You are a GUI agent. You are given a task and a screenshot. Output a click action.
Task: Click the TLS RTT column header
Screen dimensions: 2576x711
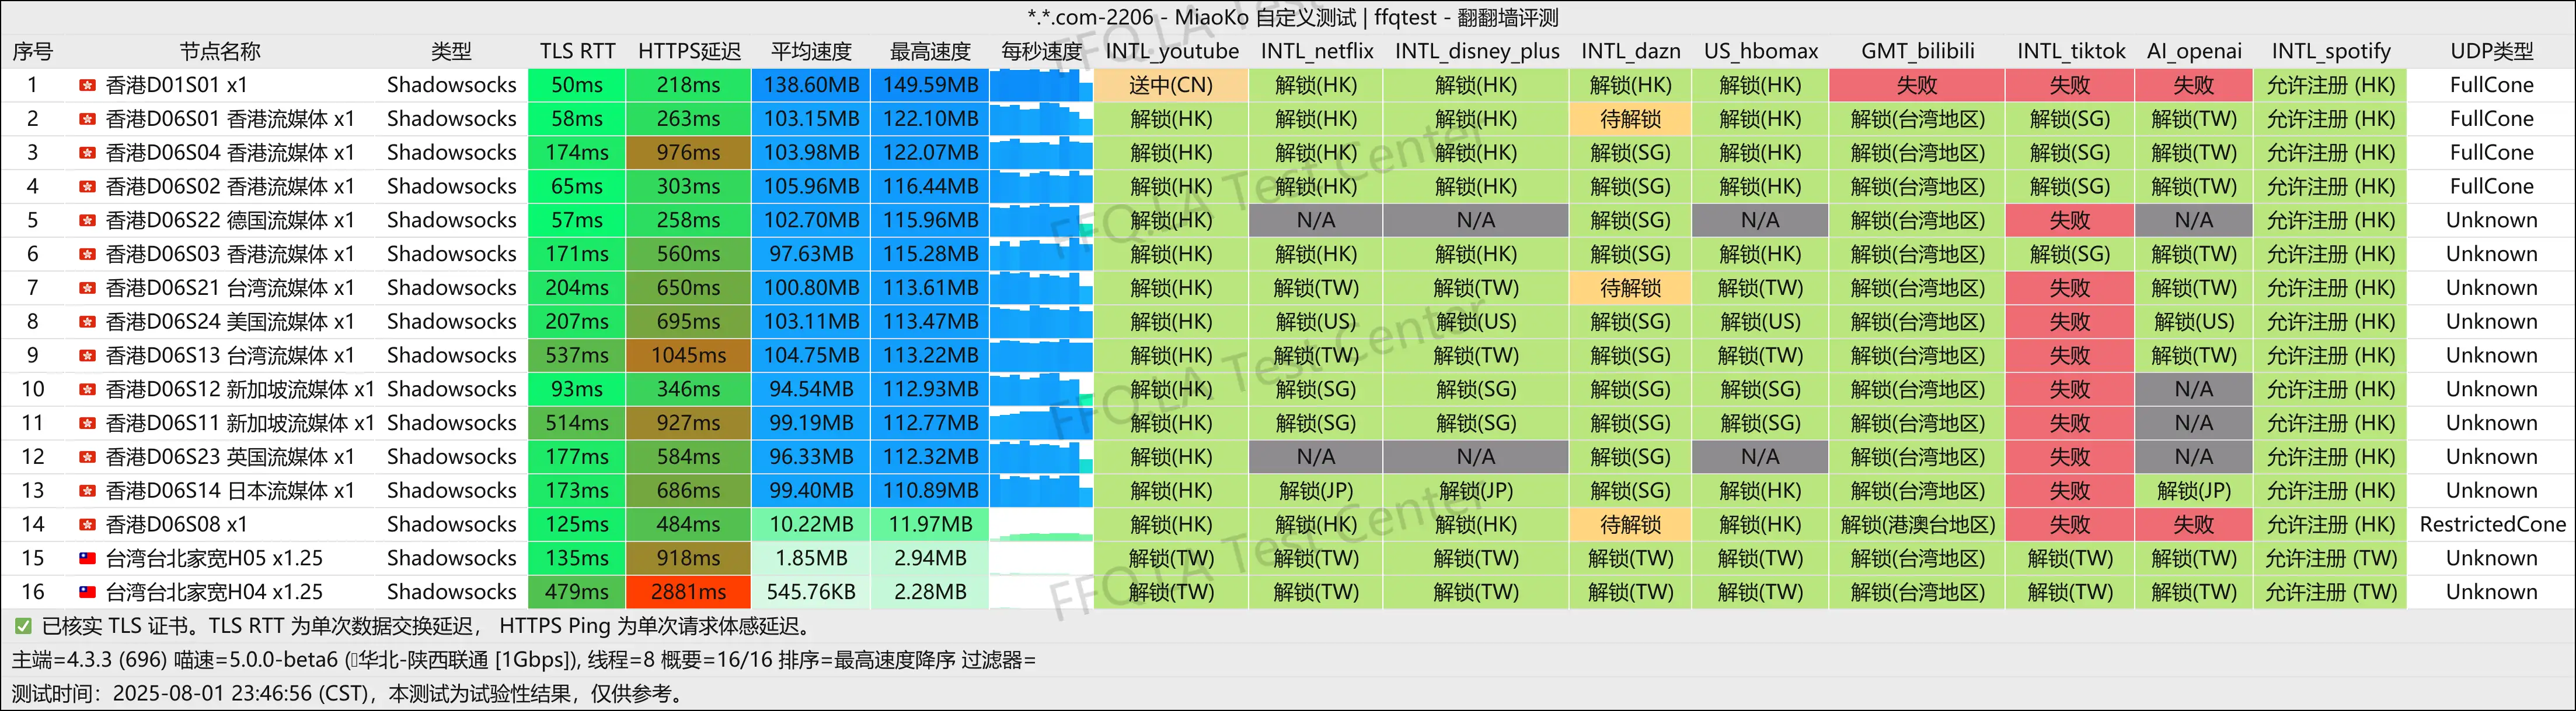[x=577, y=51]
